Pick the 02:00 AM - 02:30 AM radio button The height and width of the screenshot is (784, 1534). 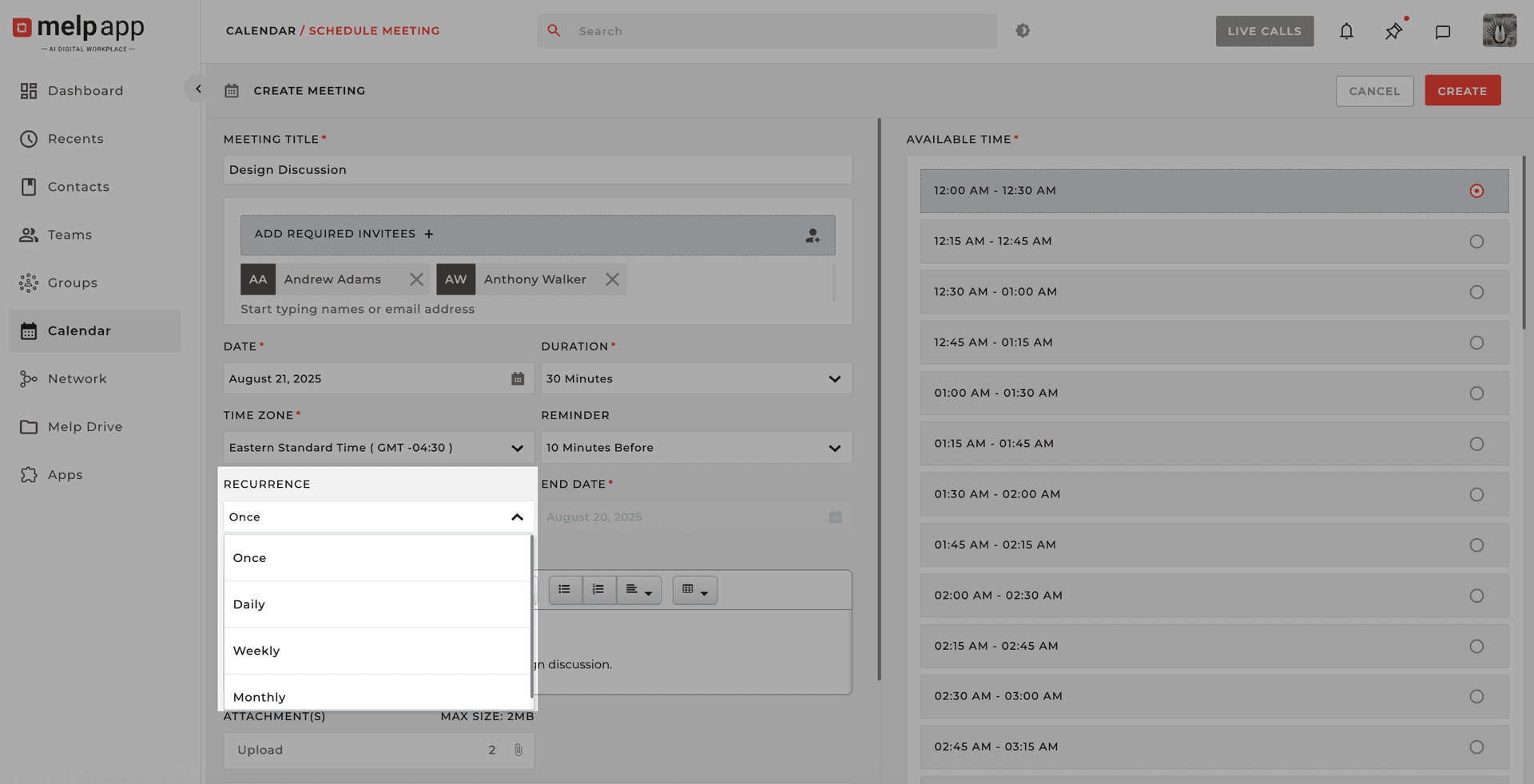point(1476,596)
